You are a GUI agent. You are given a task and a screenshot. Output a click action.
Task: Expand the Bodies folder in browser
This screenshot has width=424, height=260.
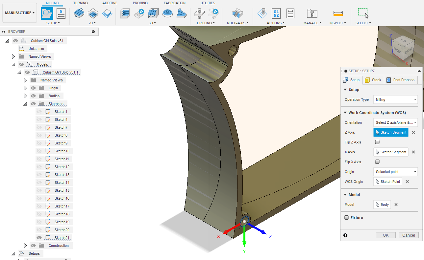25,96
